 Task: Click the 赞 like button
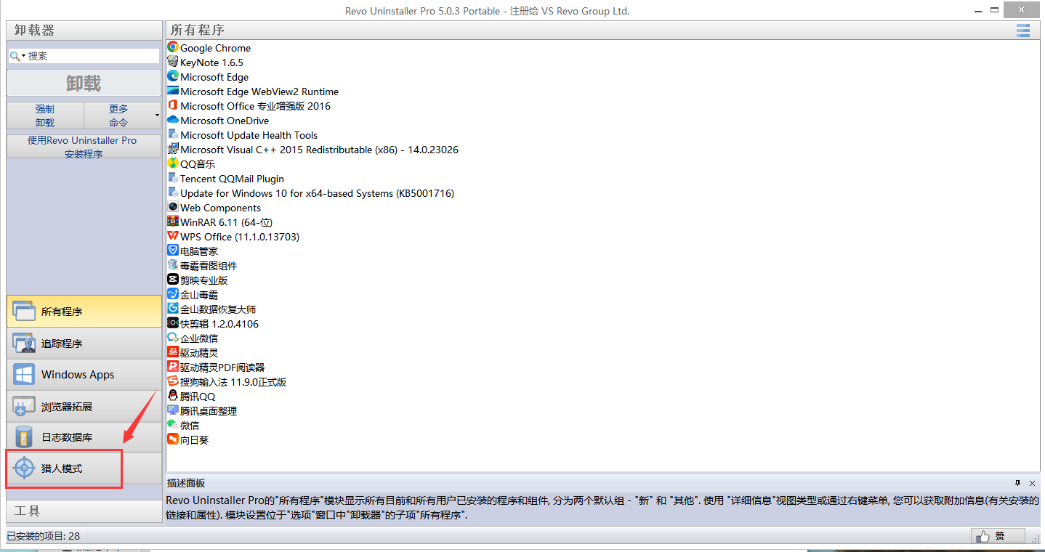[998, 536]
